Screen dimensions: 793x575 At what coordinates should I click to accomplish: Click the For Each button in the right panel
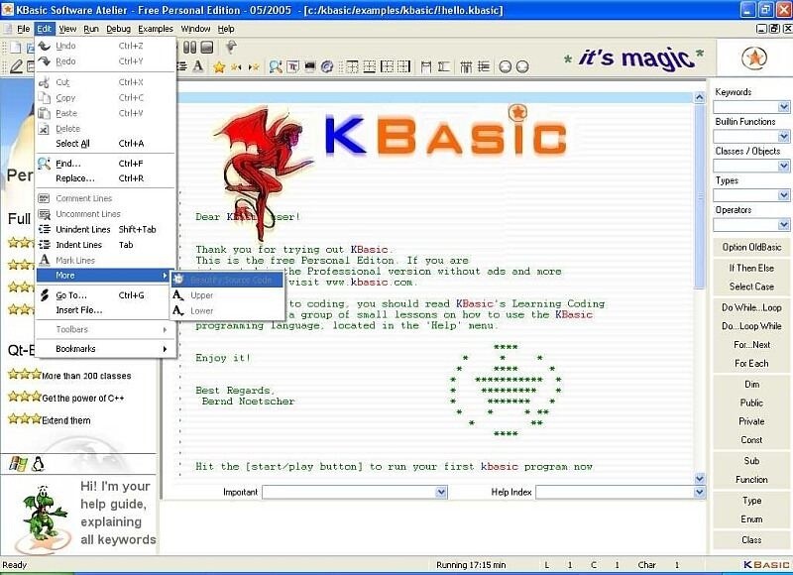[749, 363]
